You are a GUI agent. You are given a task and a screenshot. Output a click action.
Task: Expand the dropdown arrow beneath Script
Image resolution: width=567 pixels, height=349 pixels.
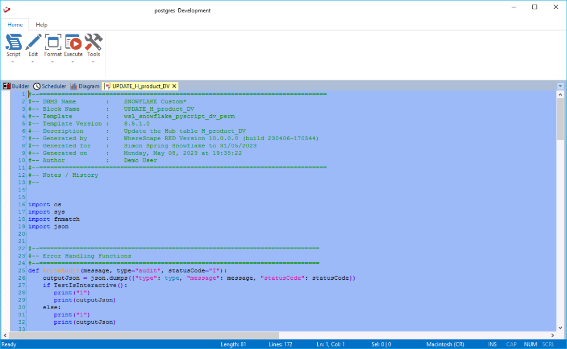click(13, 62)
